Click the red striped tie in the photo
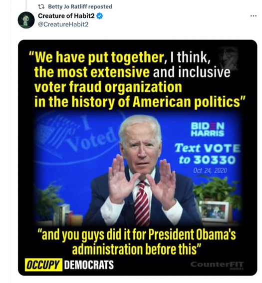 pos(142,202)
